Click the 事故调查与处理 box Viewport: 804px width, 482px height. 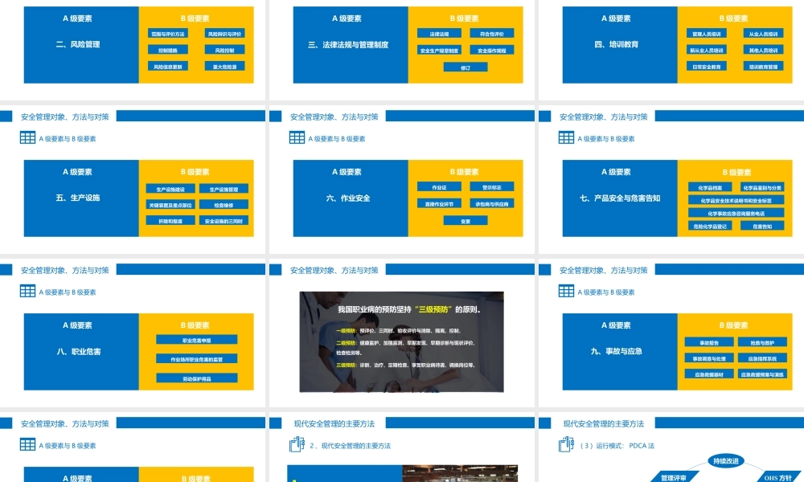click(x=709, y=358)
